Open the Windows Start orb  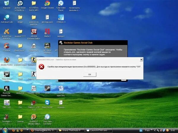click(x=5, y=131)
